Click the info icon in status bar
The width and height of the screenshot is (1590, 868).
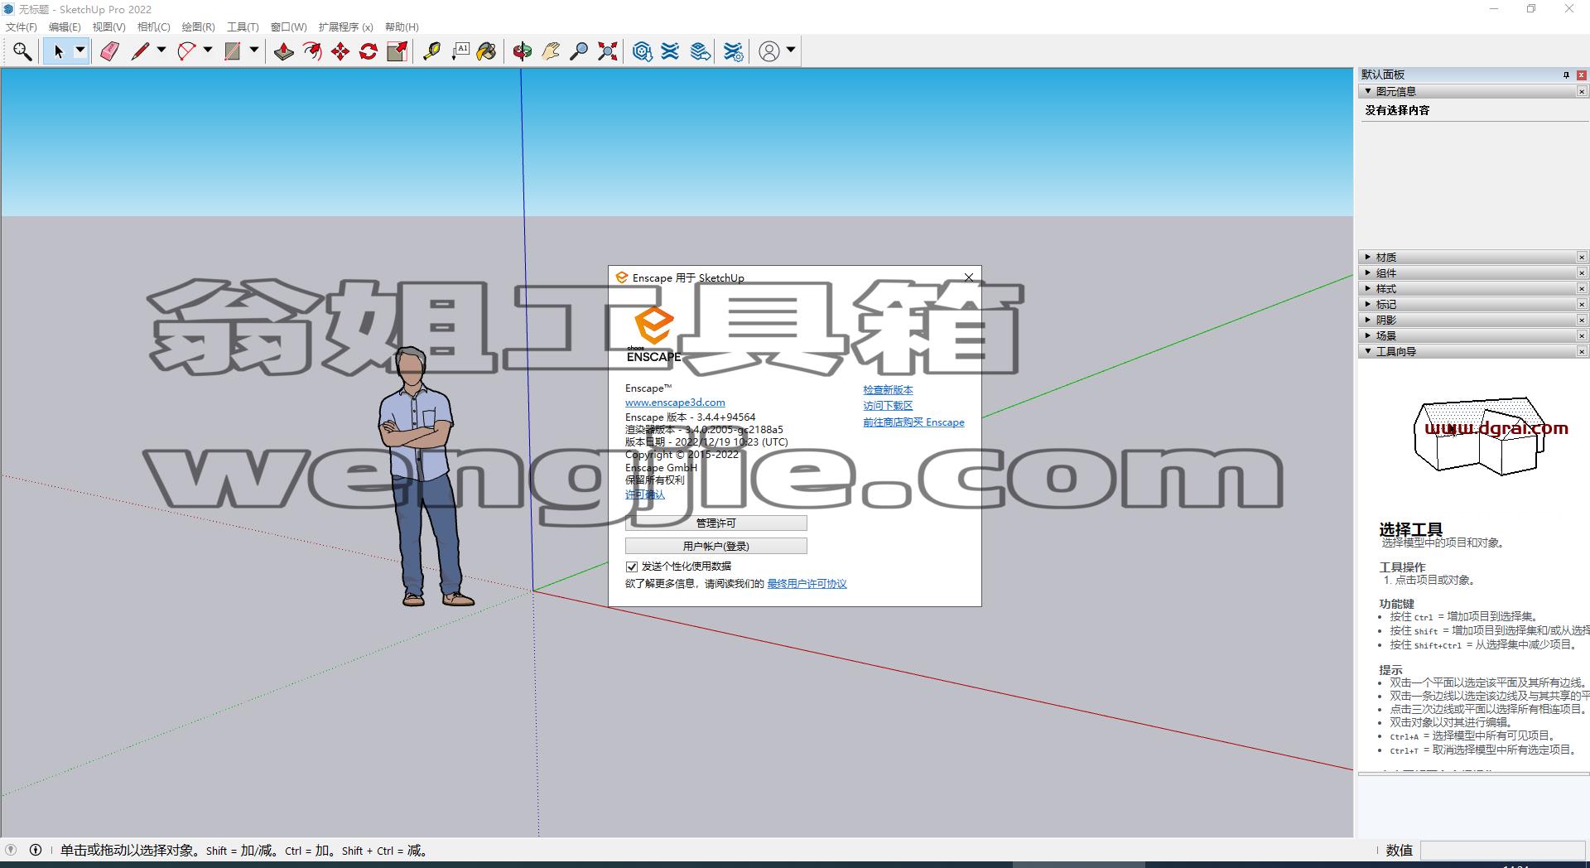tap(36, 850)
